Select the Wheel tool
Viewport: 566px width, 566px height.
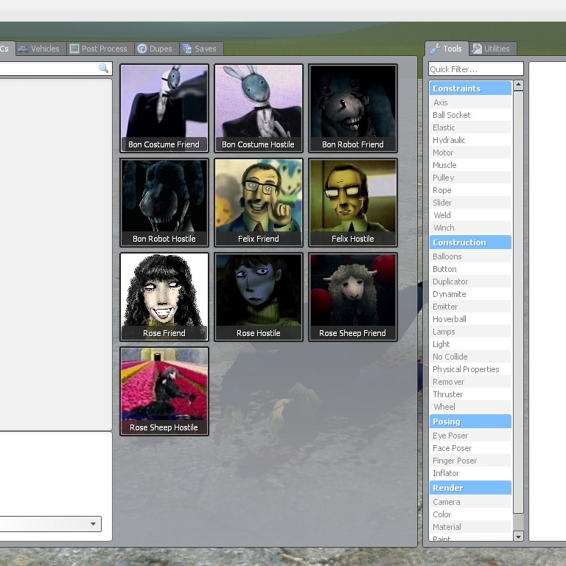click(x=470, y=407)
